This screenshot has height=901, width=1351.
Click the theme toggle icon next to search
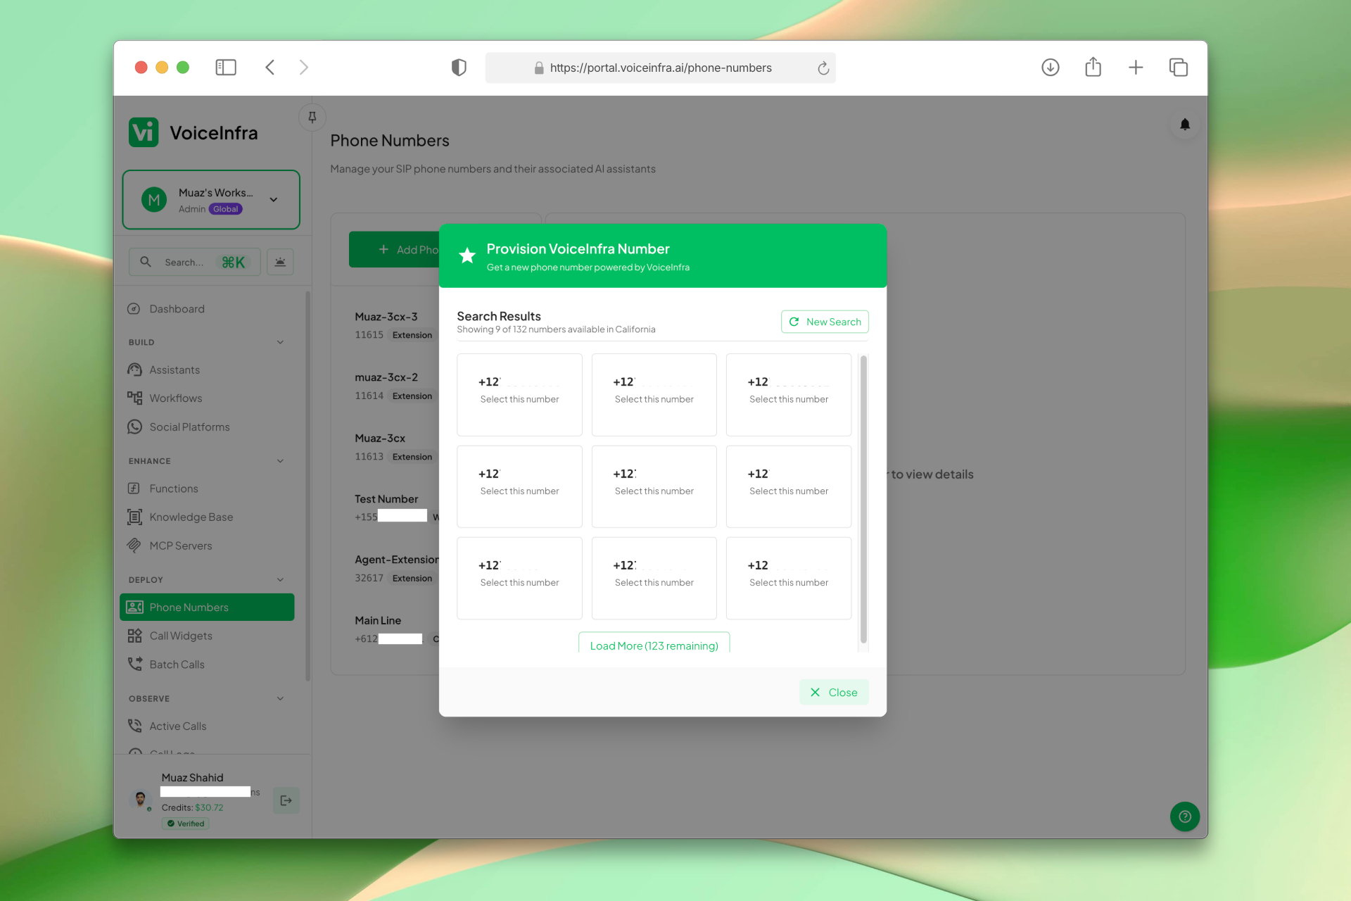(280, 262)
